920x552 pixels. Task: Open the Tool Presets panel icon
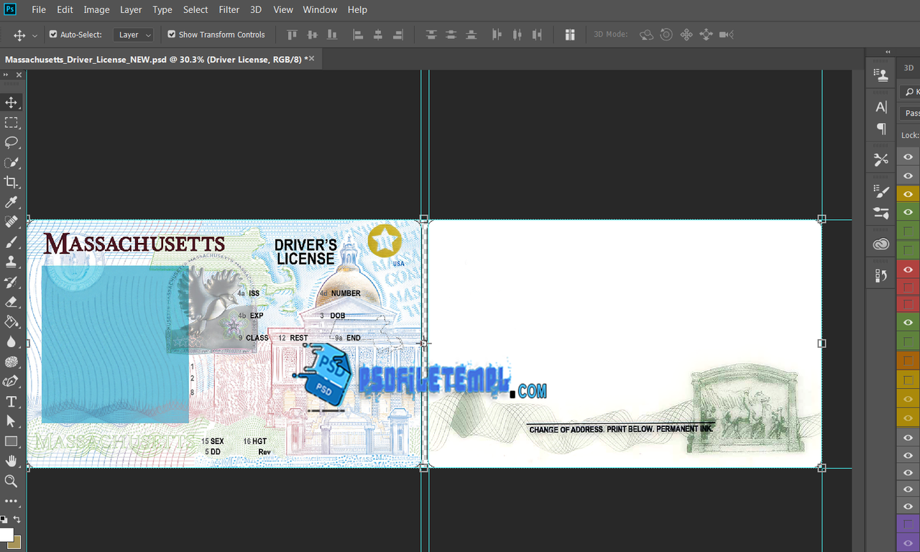tap(880, 160)
